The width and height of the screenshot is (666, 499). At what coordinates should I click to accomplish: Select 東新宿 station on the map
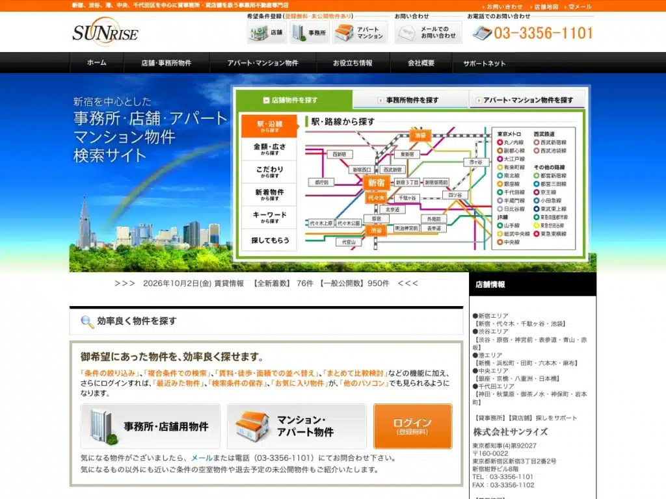tap(407, 154)
